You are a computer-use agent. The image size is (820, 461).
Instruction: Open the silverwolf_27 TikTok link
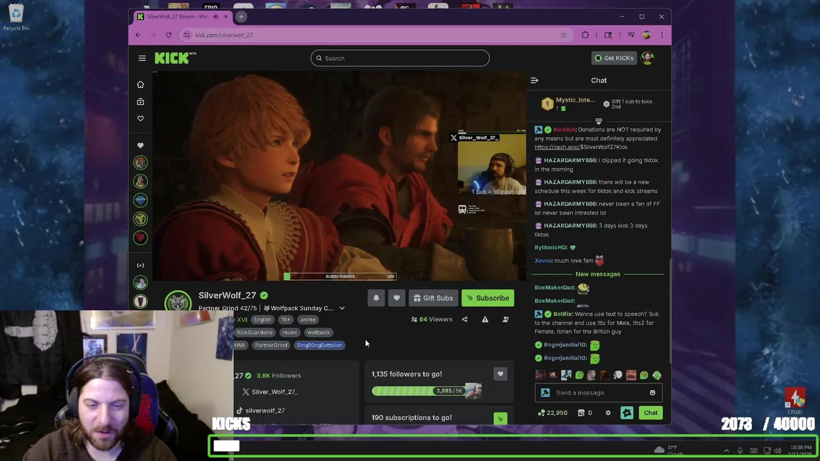click(260, 410)
